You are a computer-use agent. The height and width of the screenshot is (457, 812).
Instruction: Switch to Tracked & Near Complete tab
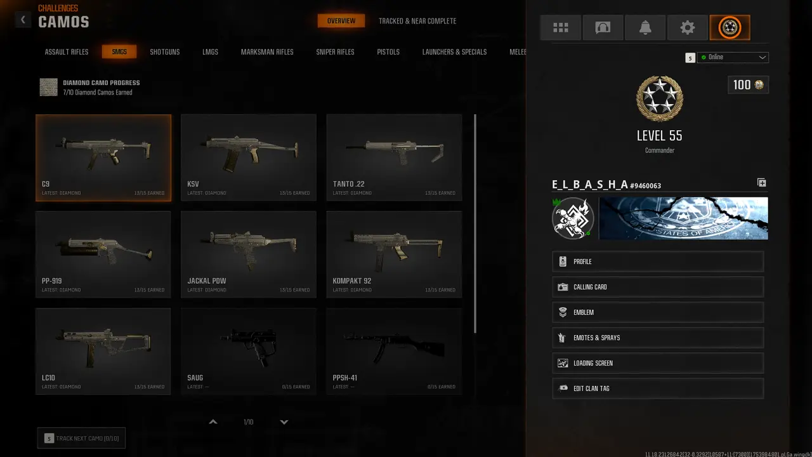[417, 21]
